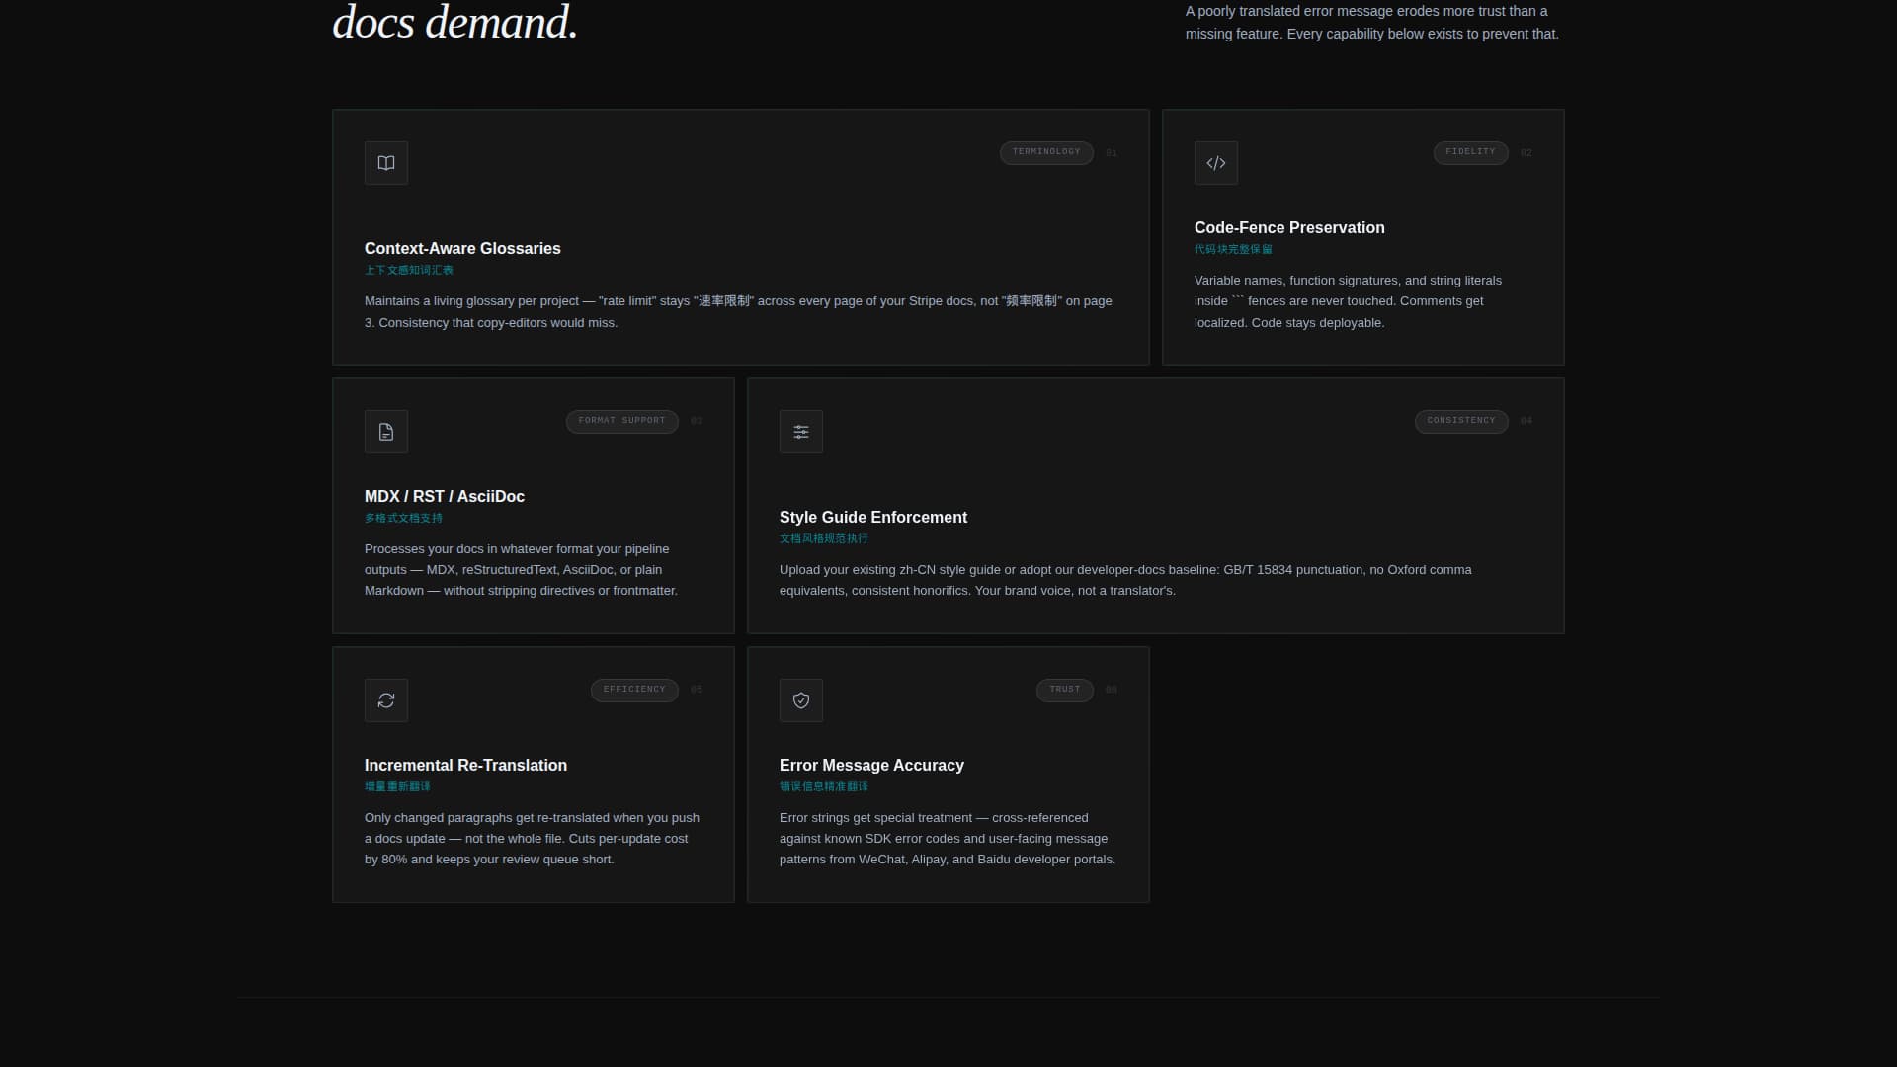Screen dimensions: 1897x1067
Task: Click card number 03 label
Action: coord(697,422)
